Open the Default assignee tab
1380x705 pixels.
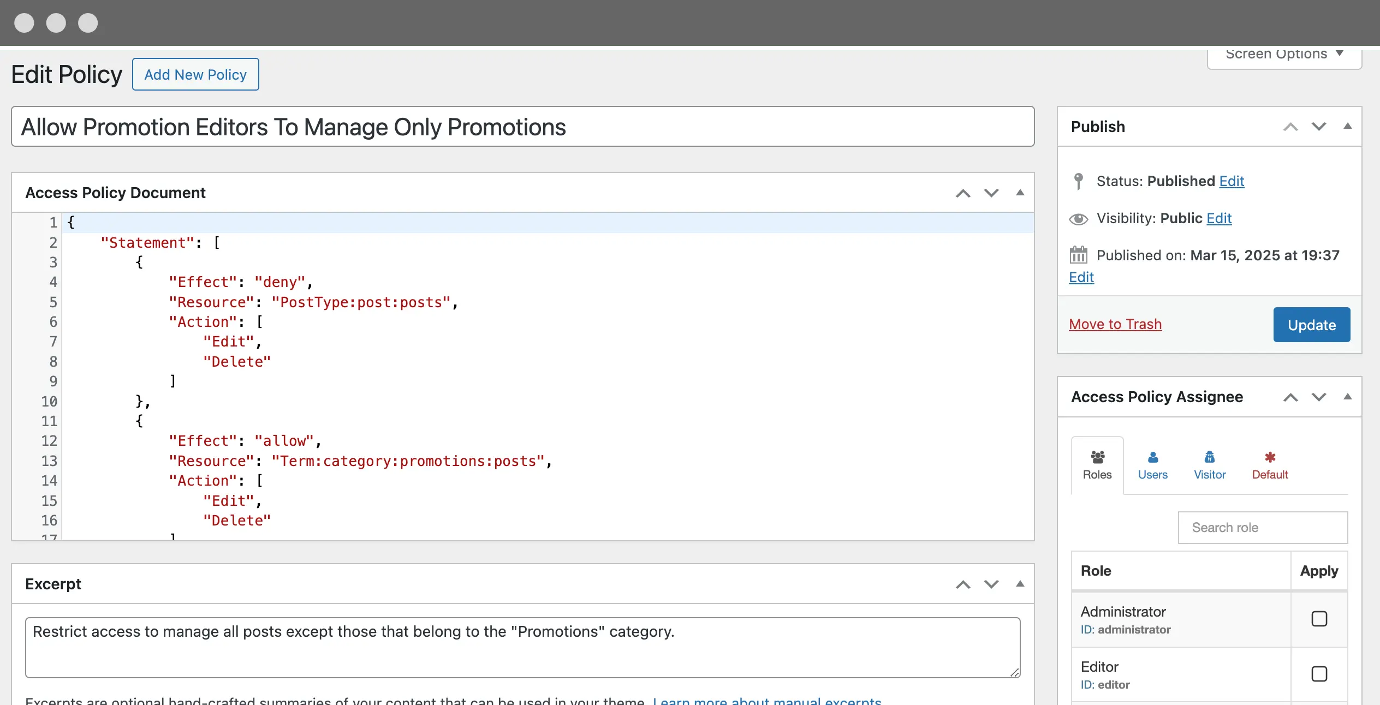(x=1270, y=465)
